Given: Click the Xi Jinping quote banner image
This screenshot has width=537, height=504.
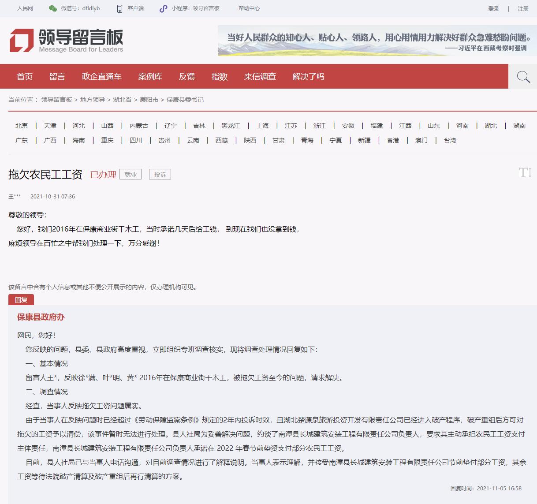Looking at the screenshot, I should pyautogui.click(x=377, y=41).
